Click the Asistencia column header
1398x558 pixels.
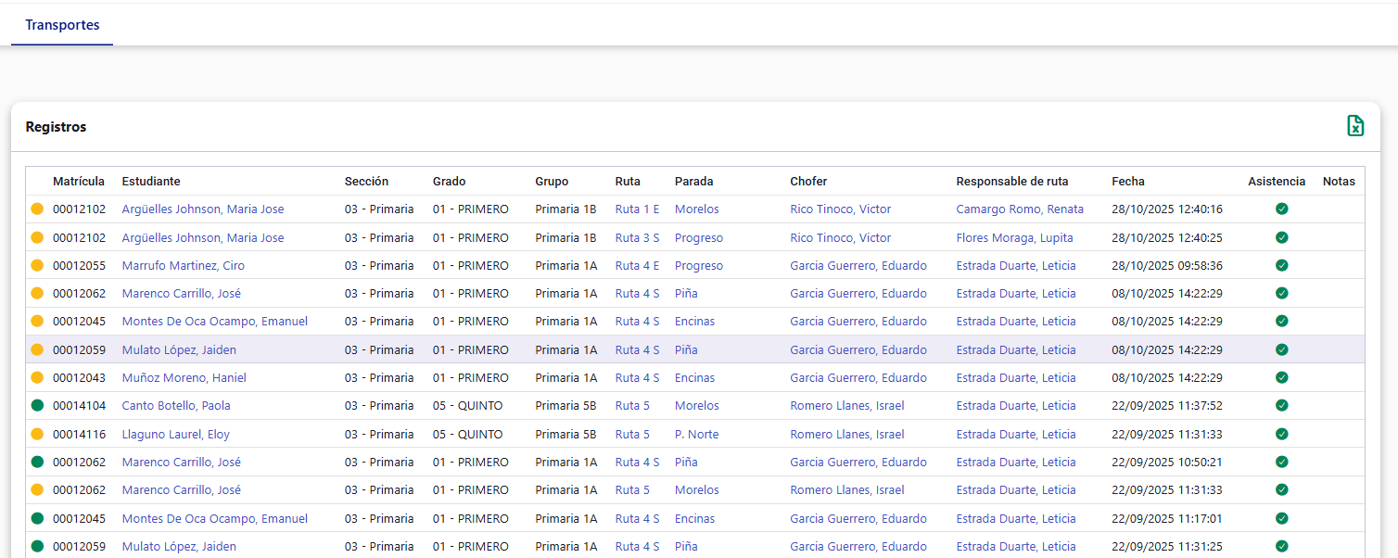click(x=1277, y=182)
